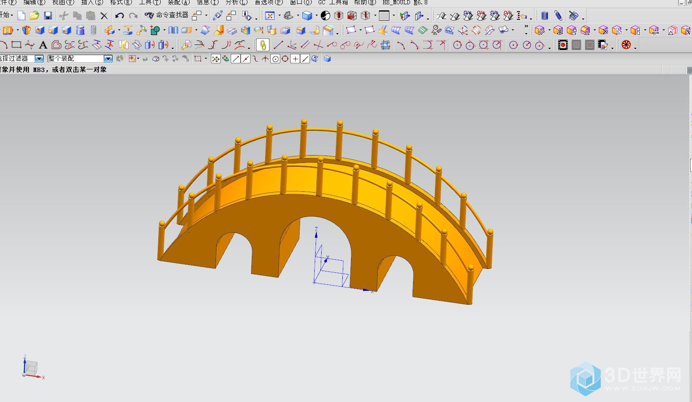The height and width of the screenshot is (402, 692).
Task: Toggle Enable Snap Point option
Action: [x=216, y=59]
